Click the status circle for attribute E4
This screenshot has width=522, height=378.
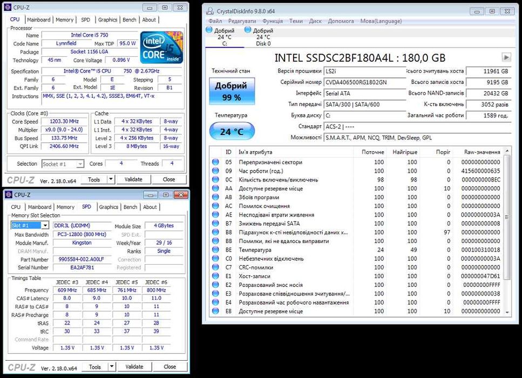click(215, 302)
